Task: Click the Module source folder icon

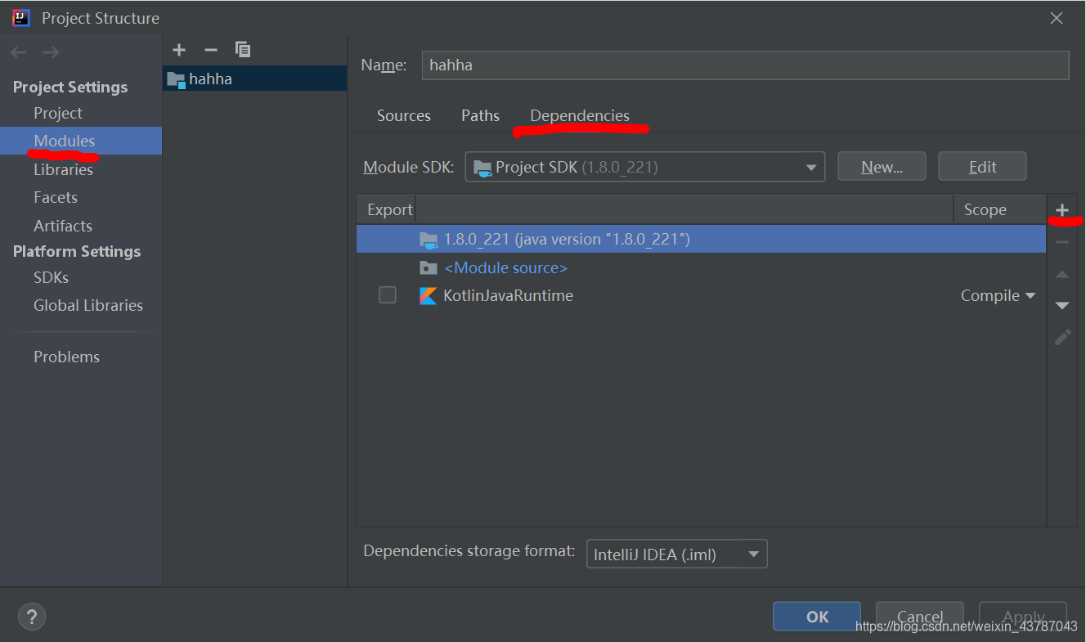Action: click(x=428, y=267)
